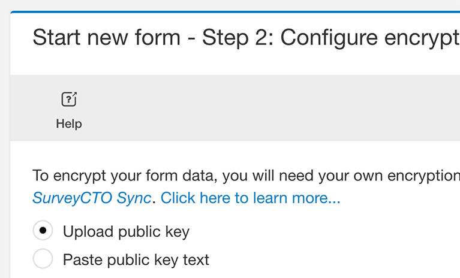Select the Upload public key radio button
The height and width of the screenshot is (278, 460).
click(x=43, y=231)
